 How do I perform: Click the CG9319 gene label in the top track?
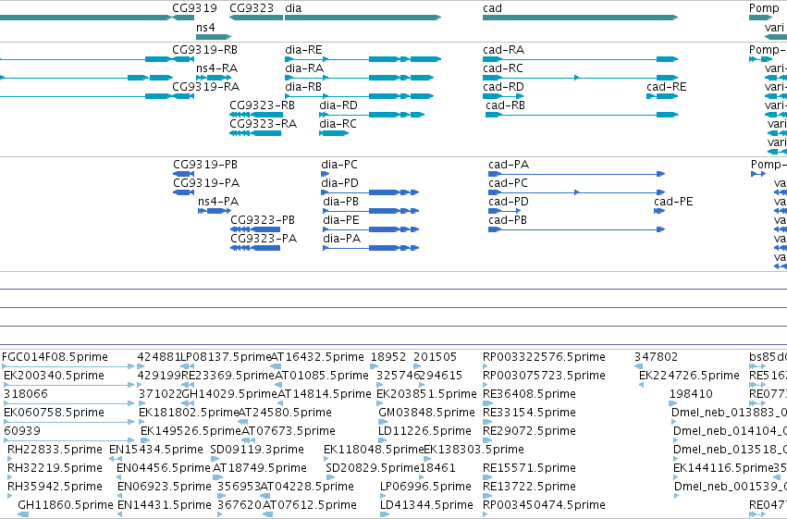tap(195, 8)
